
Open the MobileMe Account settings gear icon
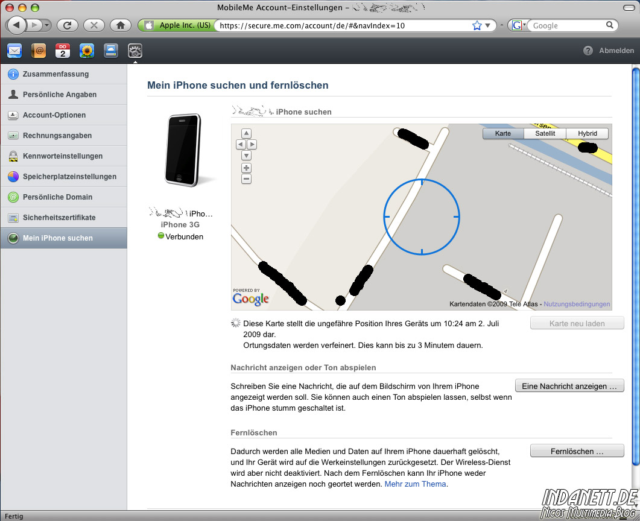[135, 51]
